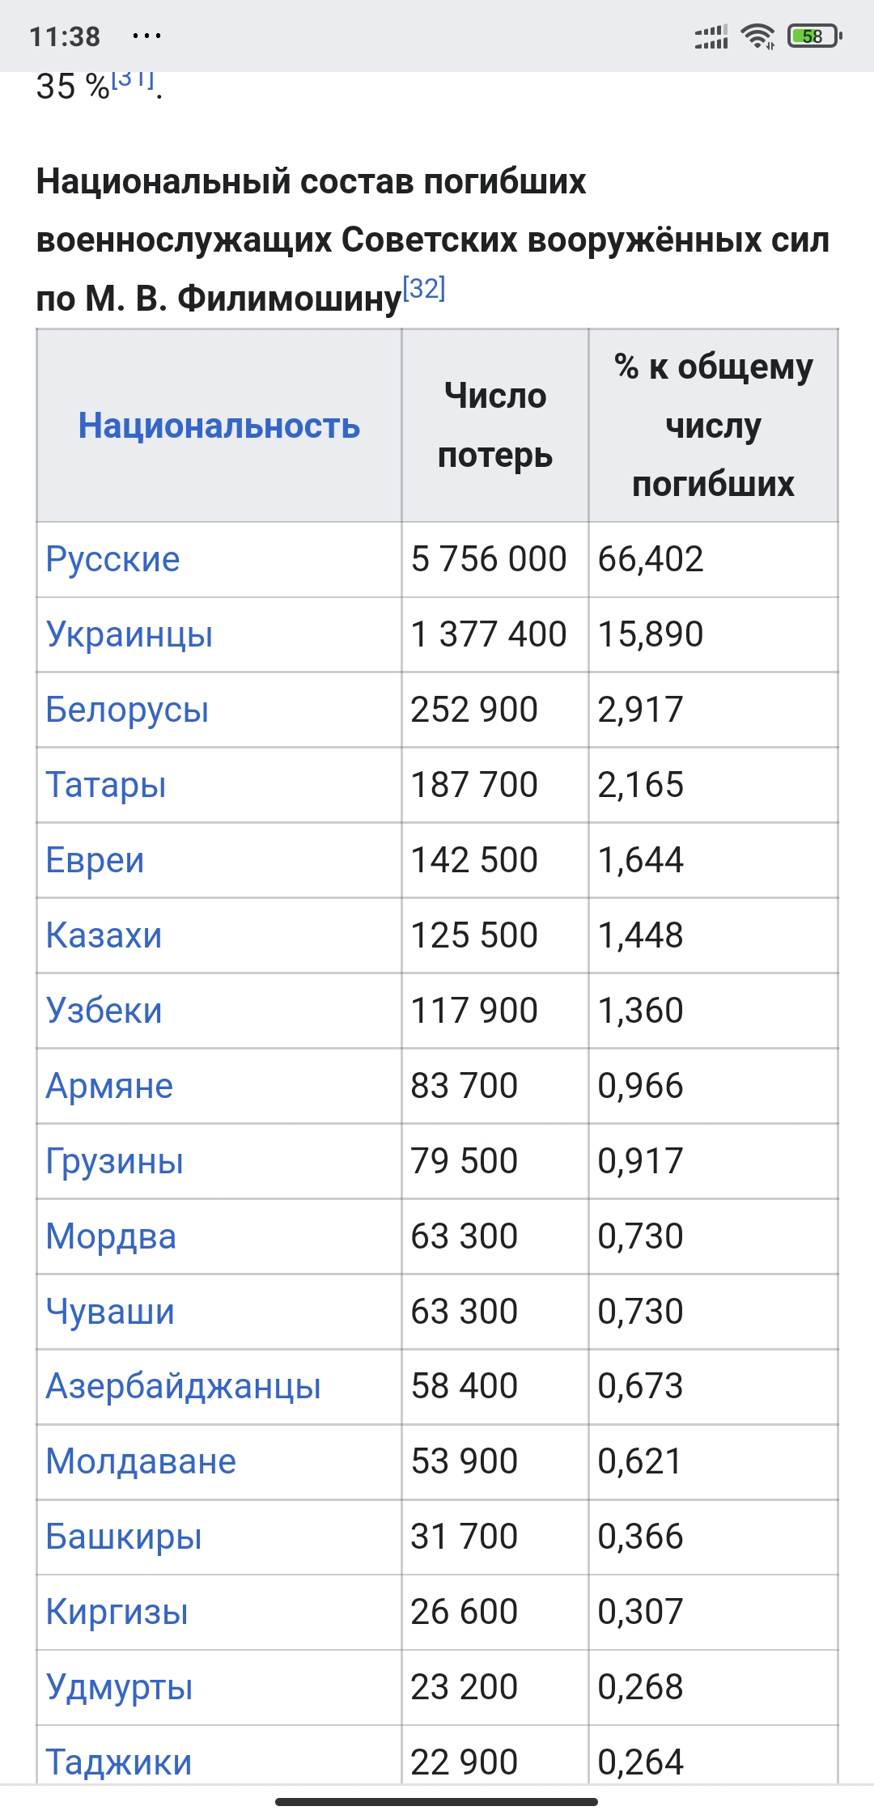Tap the bottom navigation gesture bar
Screen dimensions: 874x1819
tap(436, 1802)
